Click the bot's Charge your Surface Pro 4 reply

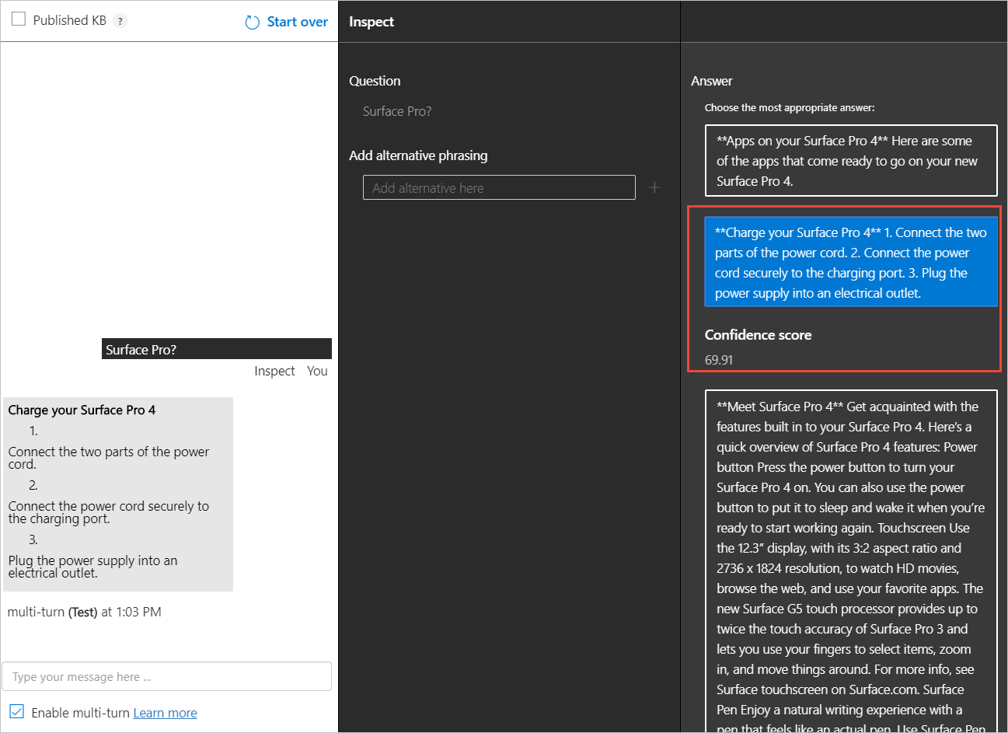(118, 494)
